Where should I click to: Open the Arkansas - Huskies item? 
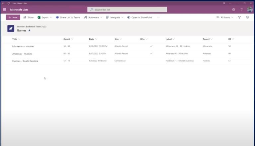(22, 54)
